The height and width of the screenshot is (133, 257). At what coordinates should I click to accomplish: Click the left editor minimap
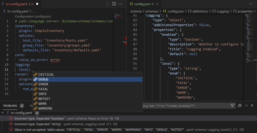(x=118, y=16)
